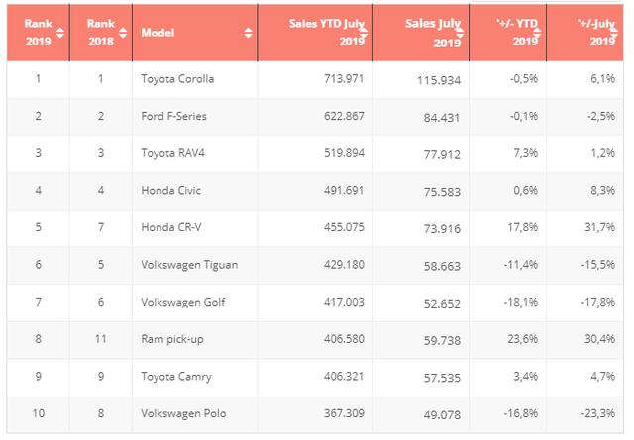
Task: Sort by Rank 2019 column arrows
Action: 59,33
